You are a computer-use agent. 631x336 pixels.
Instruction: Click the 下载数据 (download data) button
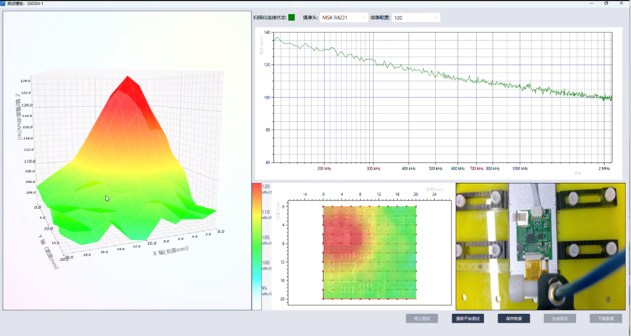click(606, 318)
